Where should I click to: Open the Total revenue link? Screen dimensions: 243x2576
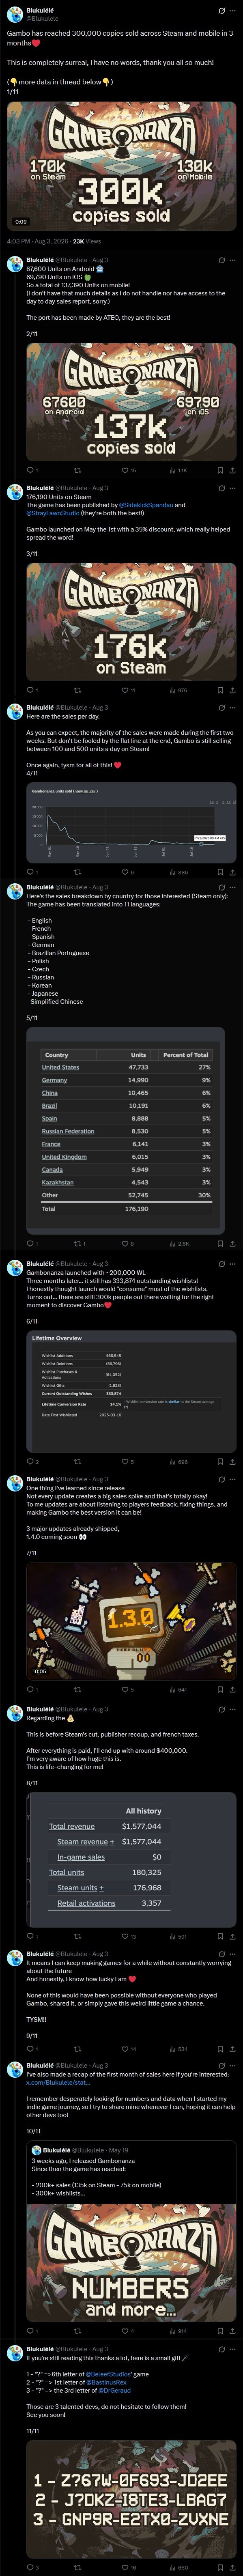[x=72, y=1826]
